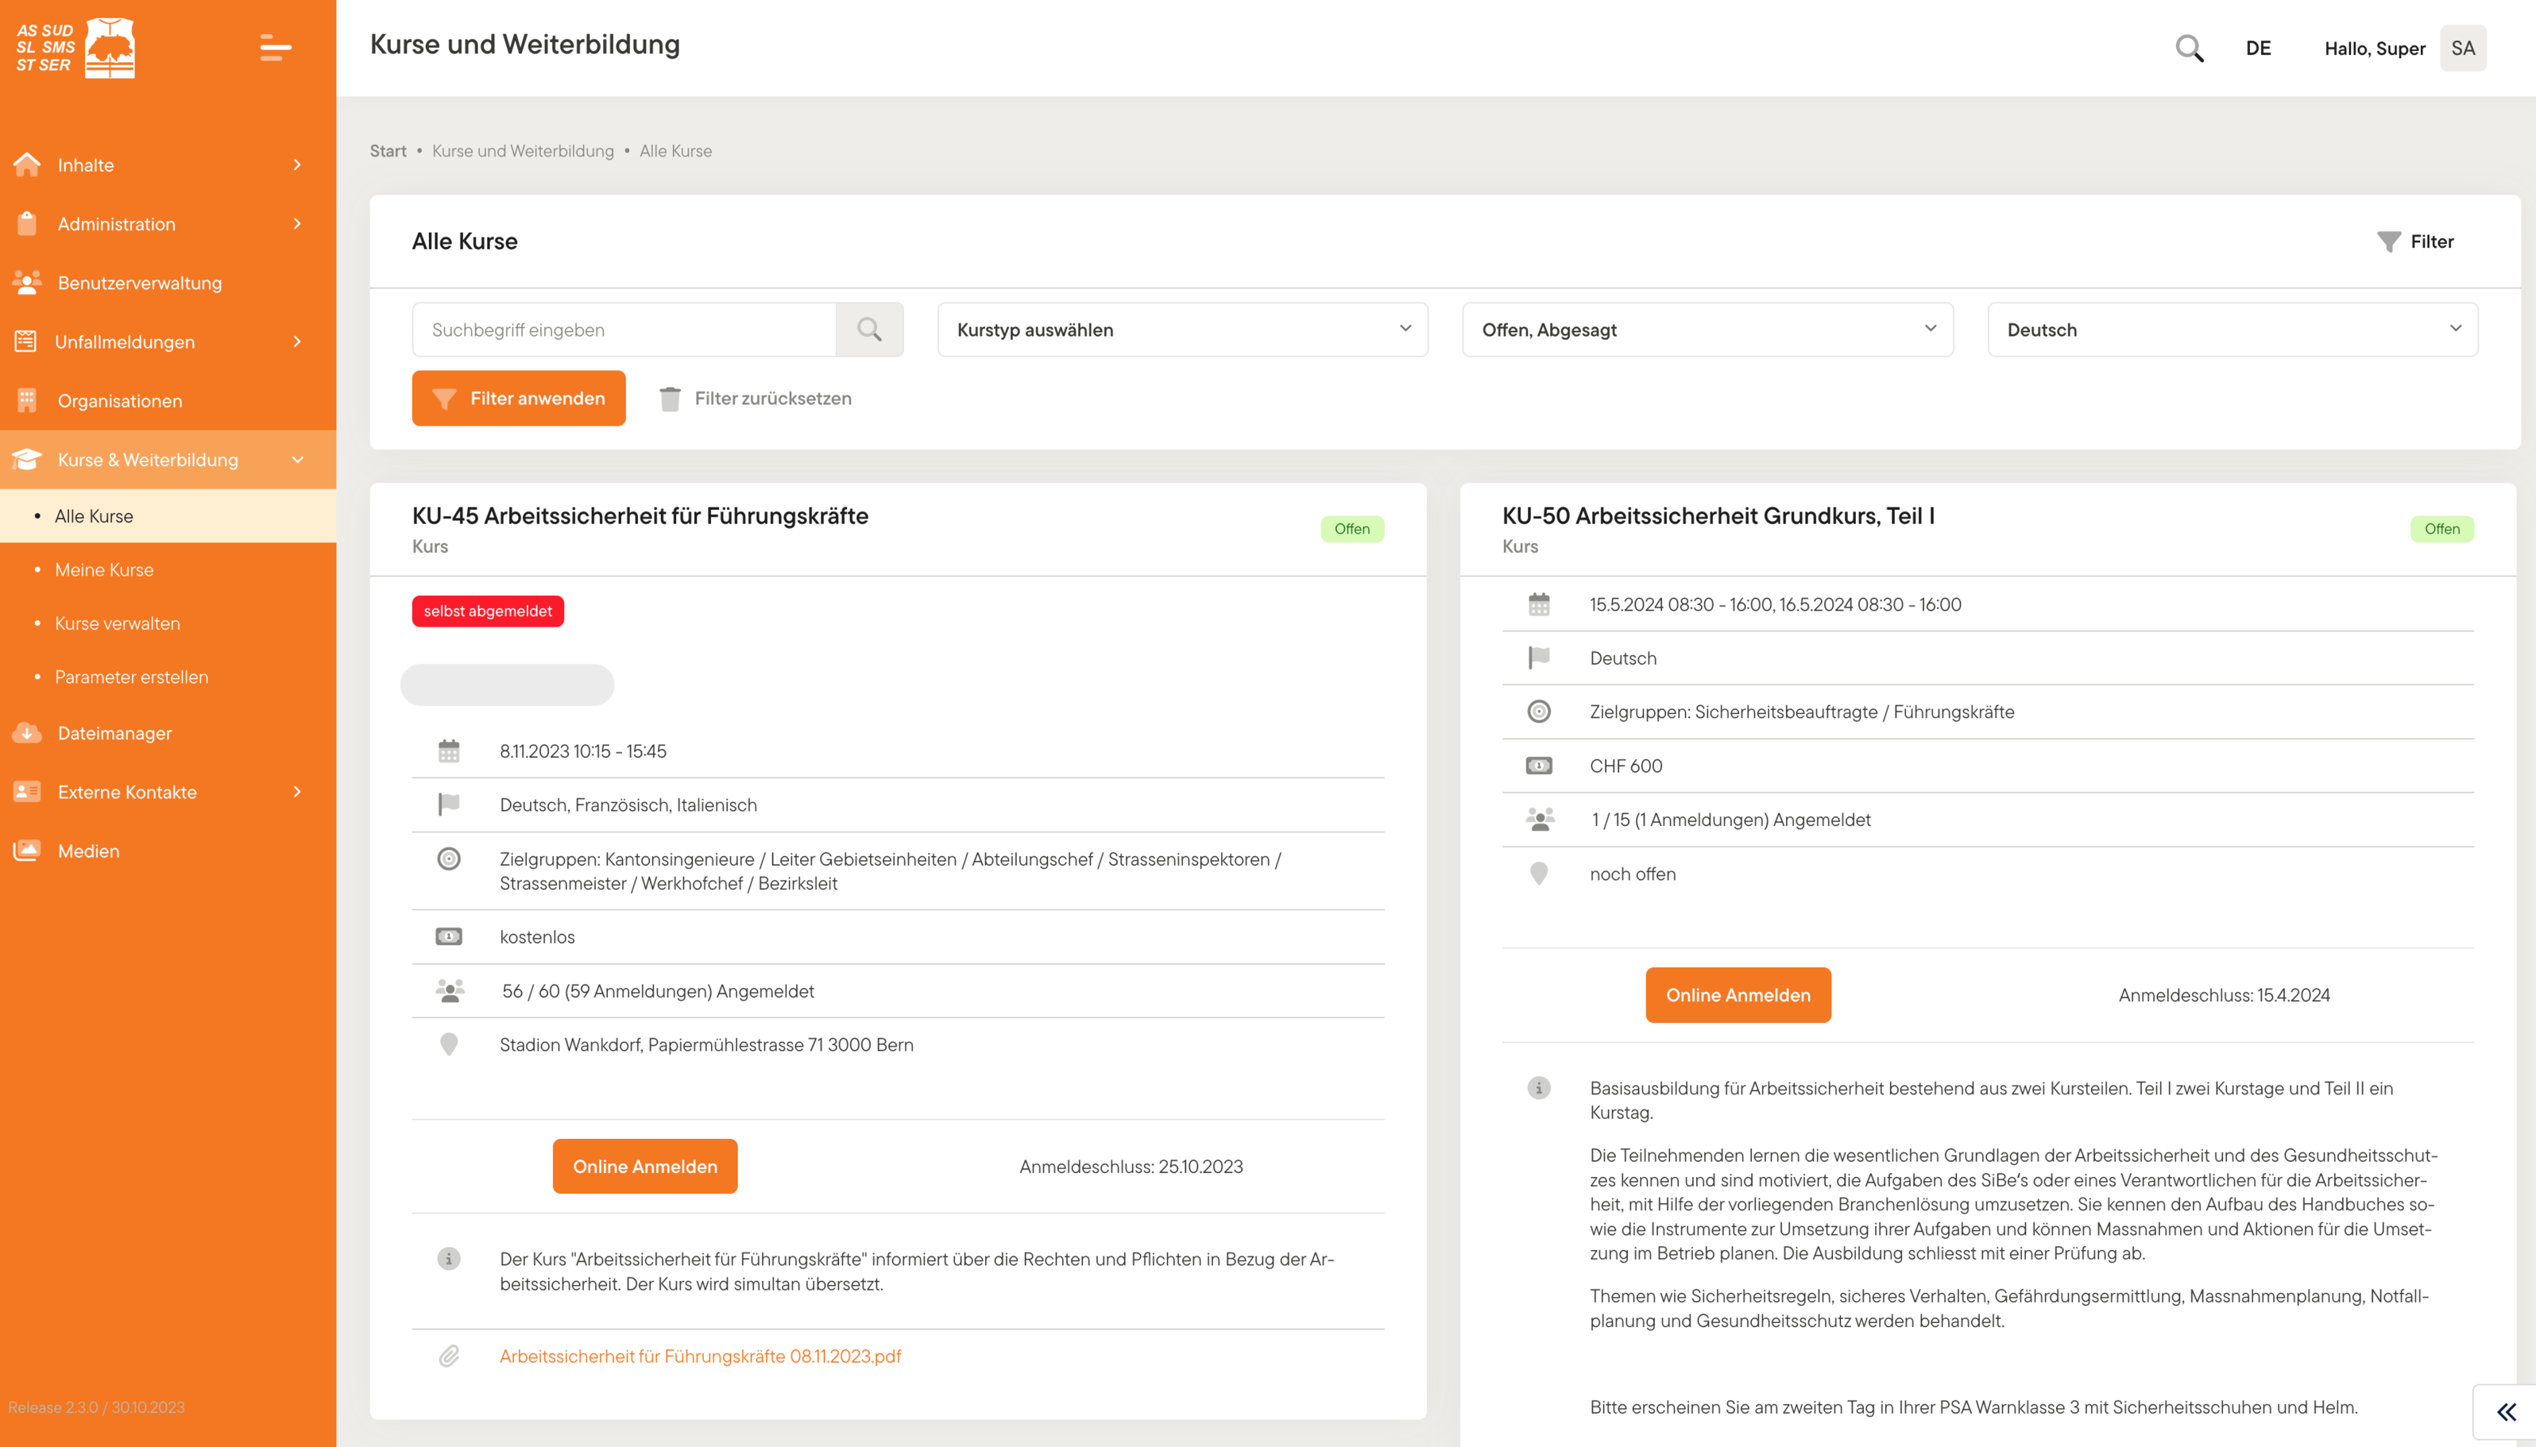Click Online Anmelden for KU-50 course
Viewport: 2536px width, 1447px height.
click(x=1738, y=995)
